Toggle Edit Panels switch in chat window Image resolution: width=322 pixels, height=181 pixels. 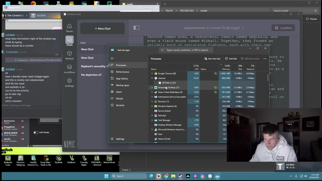tap(36, 132)
